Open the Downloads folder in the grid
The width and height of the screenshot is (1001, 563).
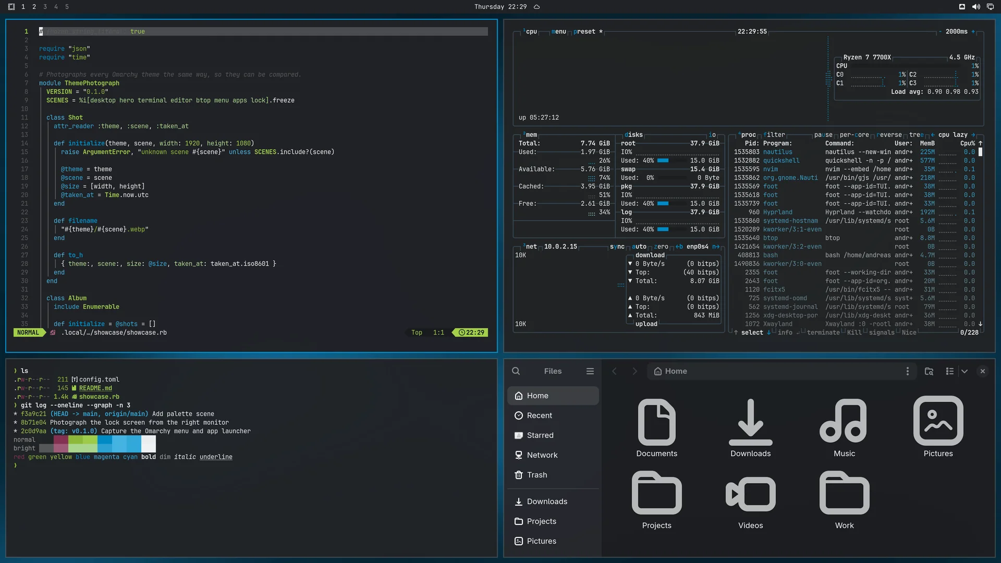(x=750, y=422)
